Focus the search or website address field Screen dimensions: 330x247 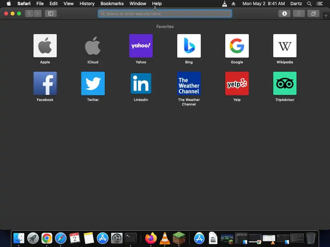point(165,14)
